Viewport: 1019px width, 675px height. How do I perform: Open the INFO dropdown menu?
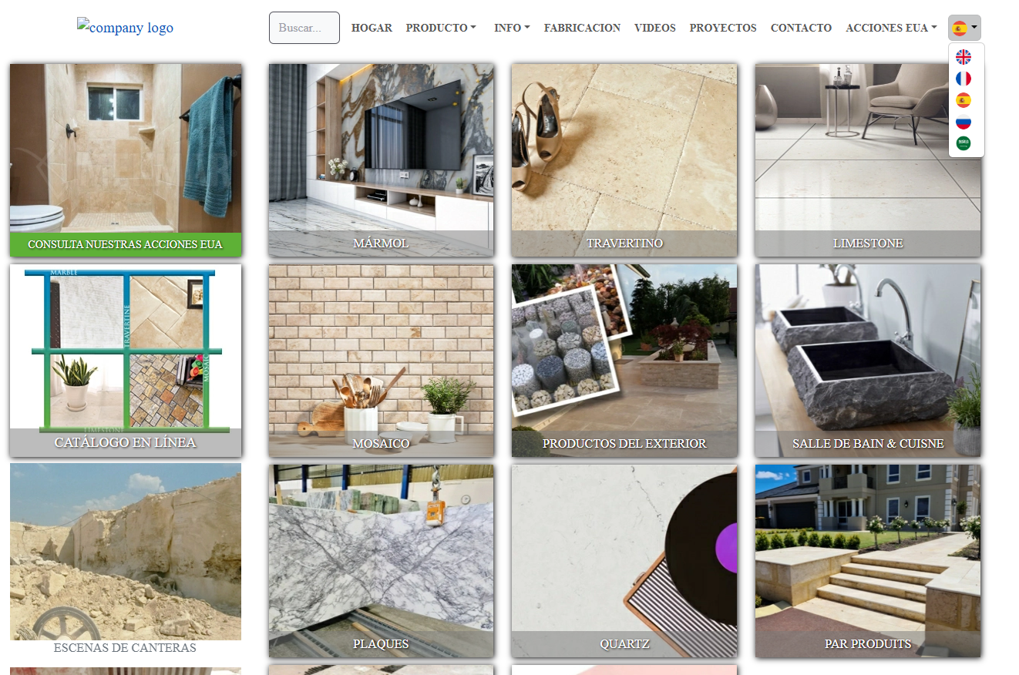[512, 28]
